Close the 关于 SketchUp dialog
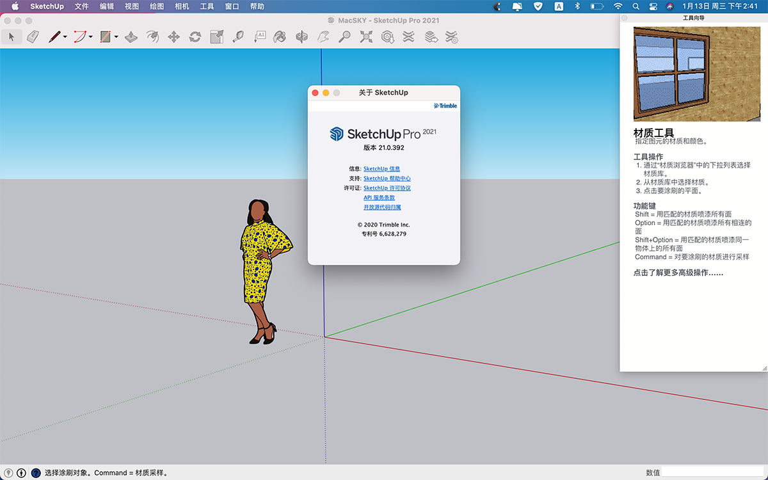768x480 pixels. [x=315, y=93]
